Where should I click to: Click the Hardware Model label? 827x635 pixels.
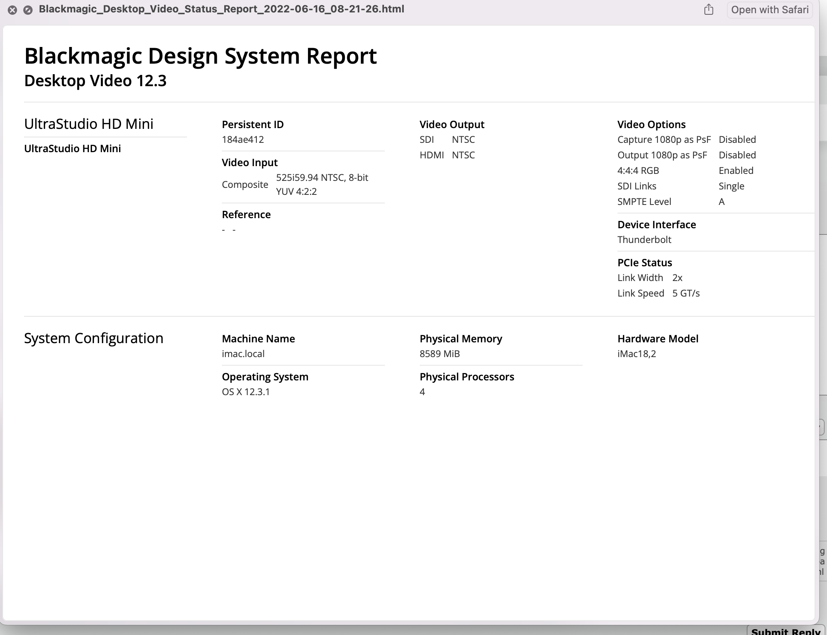click(658, 339)
